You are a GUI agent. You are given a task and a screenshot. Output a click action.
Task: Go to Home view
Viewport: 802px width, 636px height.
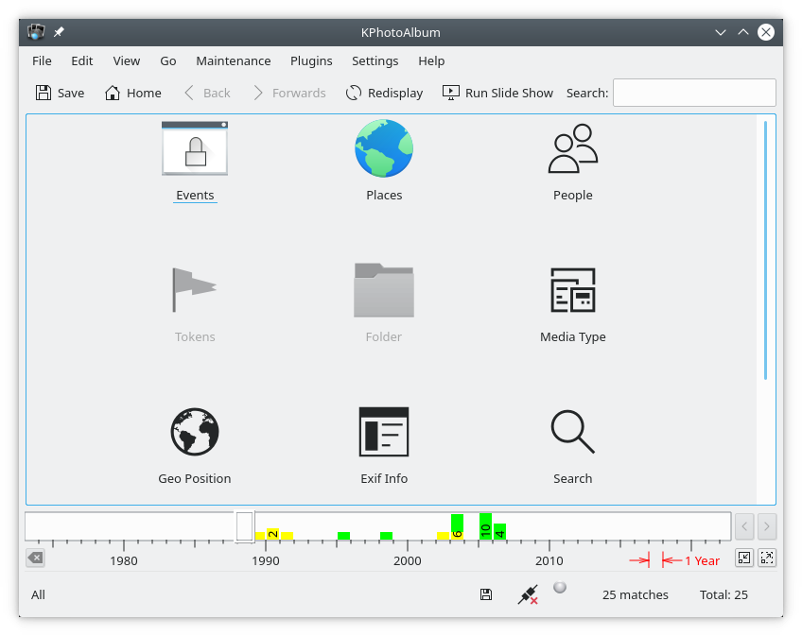click(x=132, y=93)
